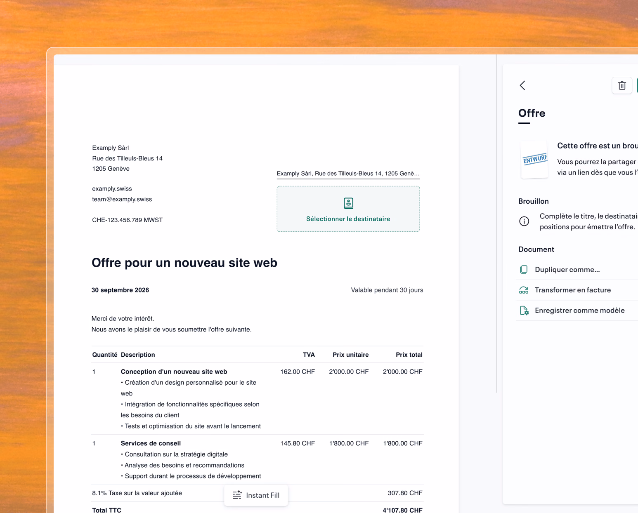
Task: Click the Total TTC label
Action: coord(106,510)
